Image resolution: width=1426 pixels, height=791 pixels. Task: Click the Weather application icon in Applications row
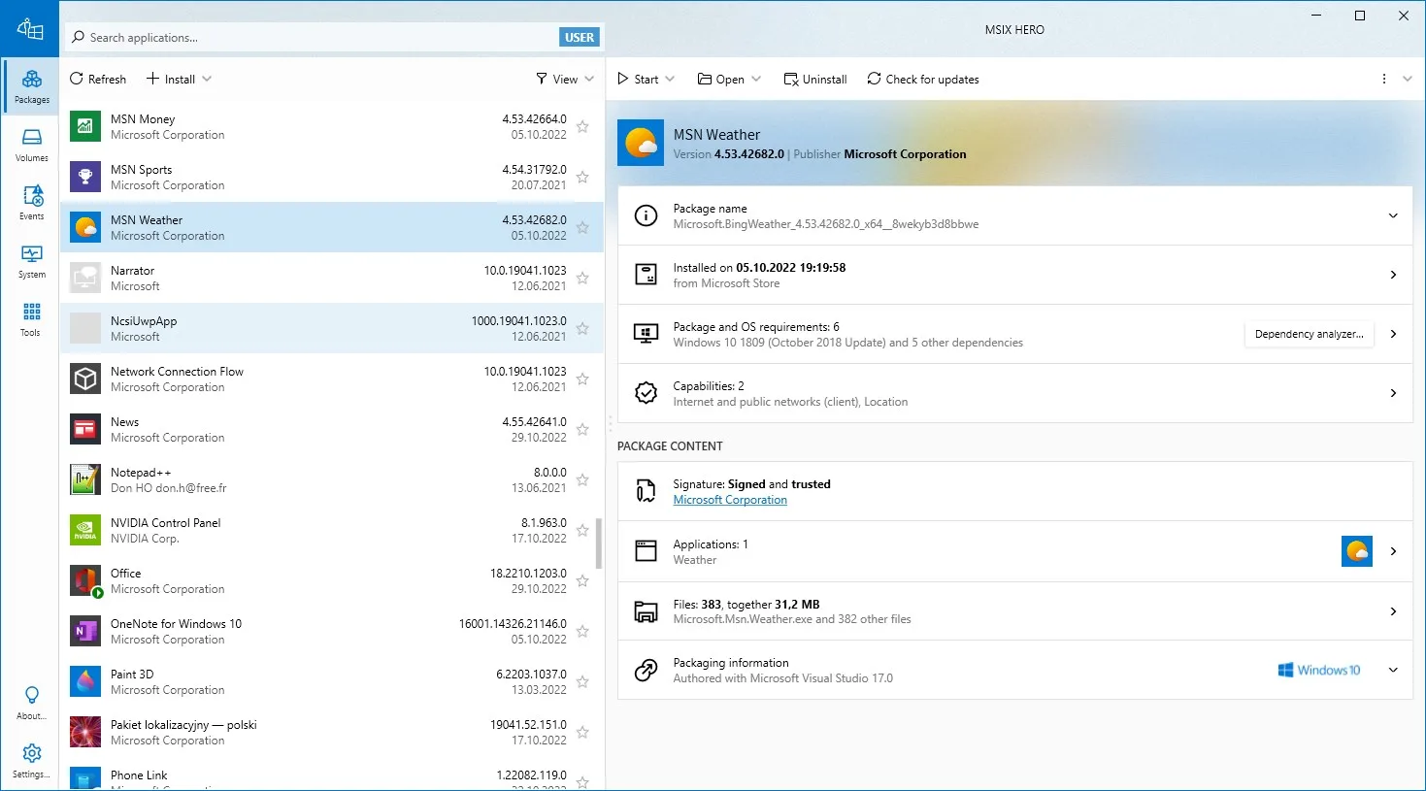point(1357,551)
